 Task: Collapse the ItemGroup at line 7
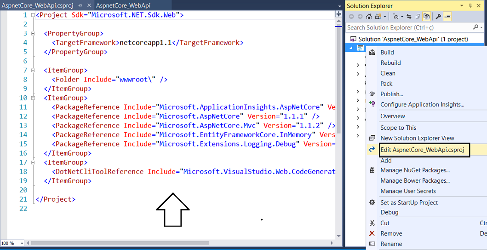click(x=33, y=70)
